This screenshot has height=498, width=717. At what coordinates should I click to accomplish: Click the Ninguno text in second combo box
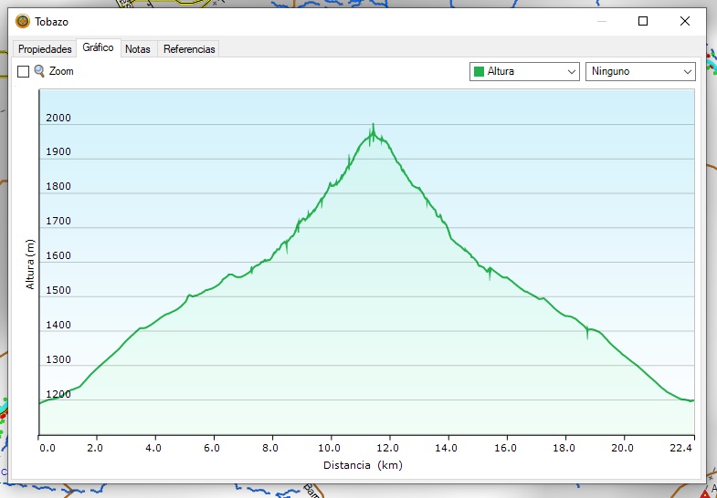tap(610, 71)
